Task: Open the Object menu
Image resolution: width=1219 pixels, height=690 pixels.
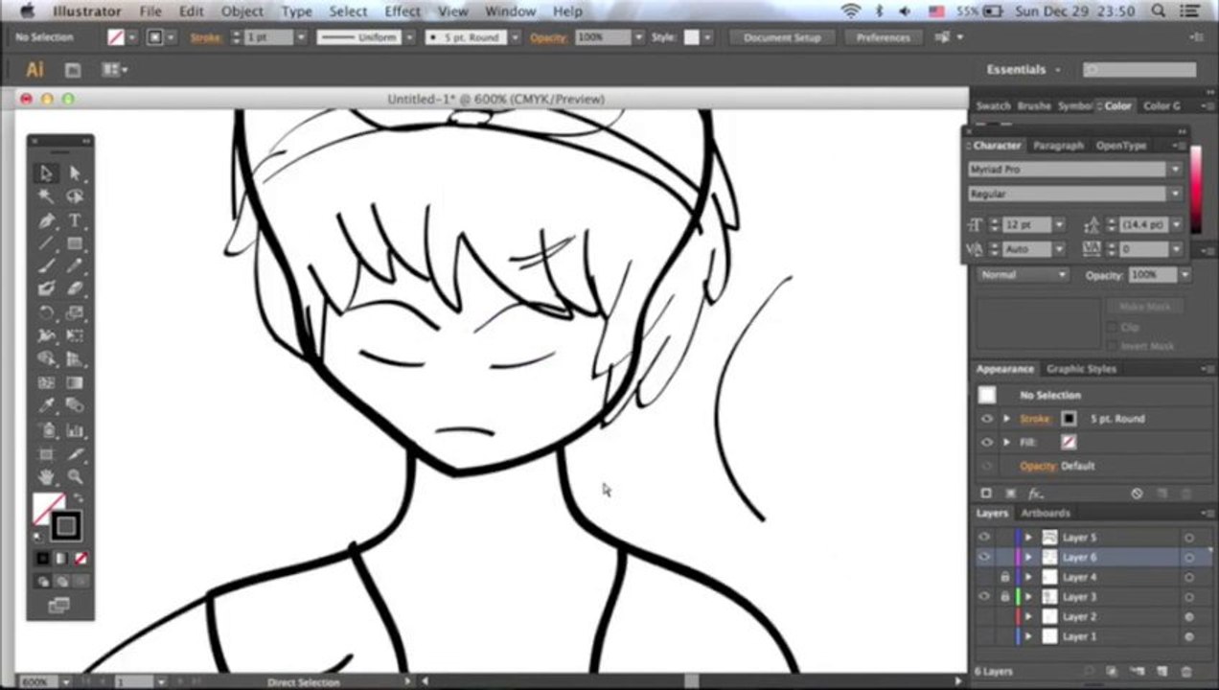Action: pyautogui.click(x=242, y=11)
